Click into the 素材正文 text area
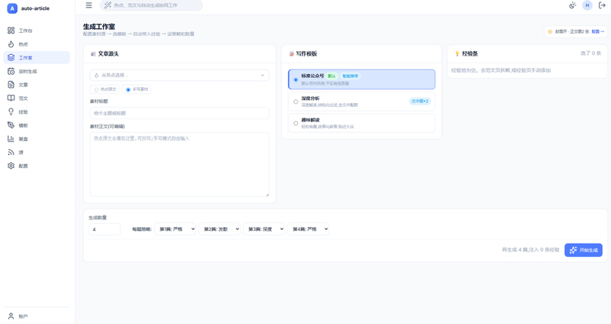 [179, 164]
